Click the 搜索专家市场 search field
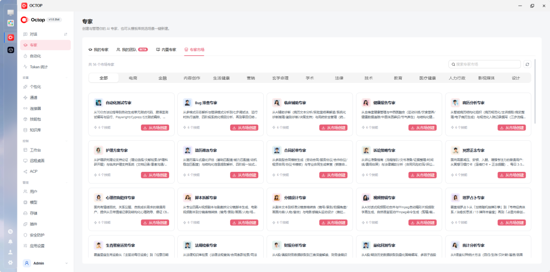Screen dimensions: 550x272 coord(484,65)
